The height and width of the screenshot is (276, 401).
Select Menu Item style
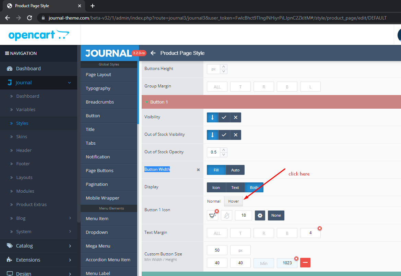coord(109,218)
